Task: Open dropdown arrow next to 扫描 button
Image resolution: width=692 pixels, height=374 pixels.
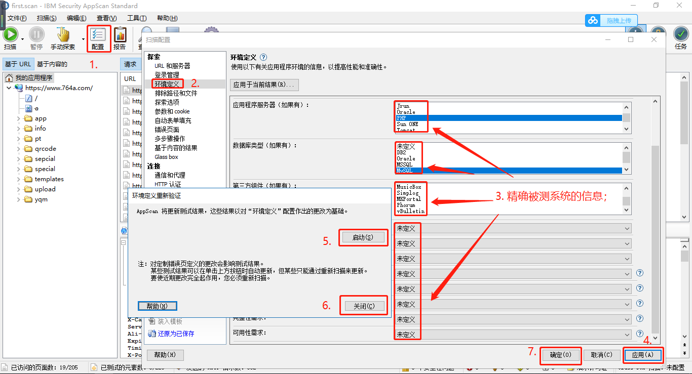Action: pyautogui.click(x=23, y=38)
